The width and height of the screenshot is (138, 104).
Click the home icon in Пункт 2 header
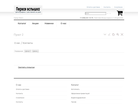pyautogui.click(x=113, y=34)
